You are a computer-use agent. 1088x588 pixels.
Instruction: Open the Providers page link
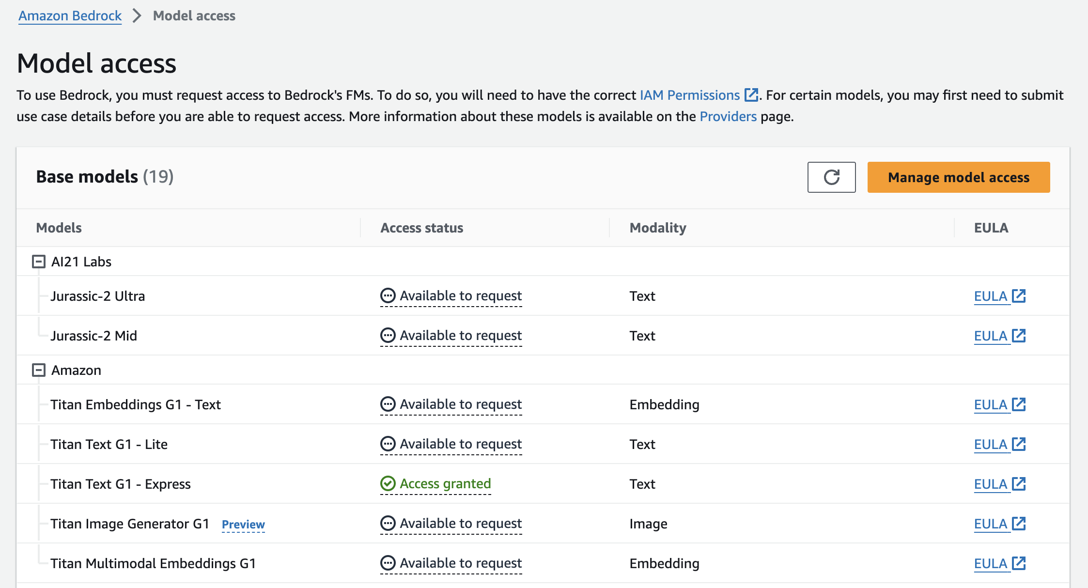click(x=728, y=116)
